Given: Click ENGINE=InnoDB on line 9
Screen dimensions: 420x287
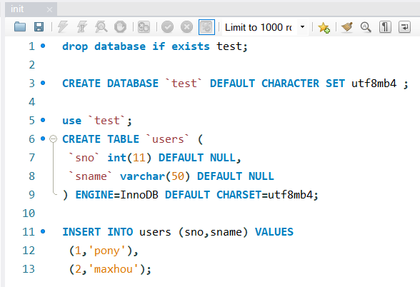Looking at the screenshot, I should (117, 195).
